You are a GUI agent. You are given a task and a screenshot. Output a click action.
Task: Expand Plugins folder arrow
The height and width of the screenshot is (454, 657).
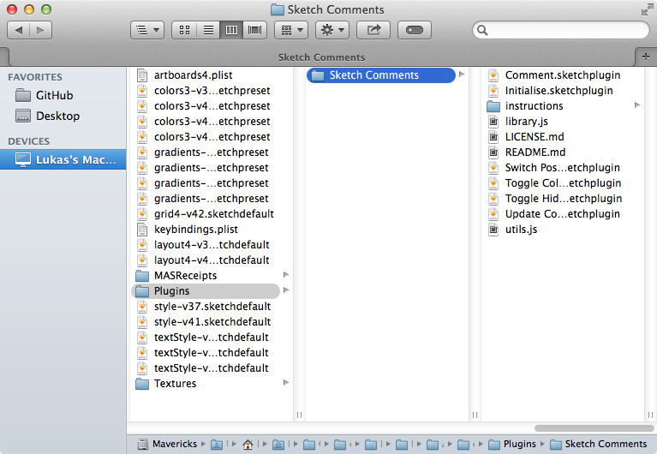286,290
